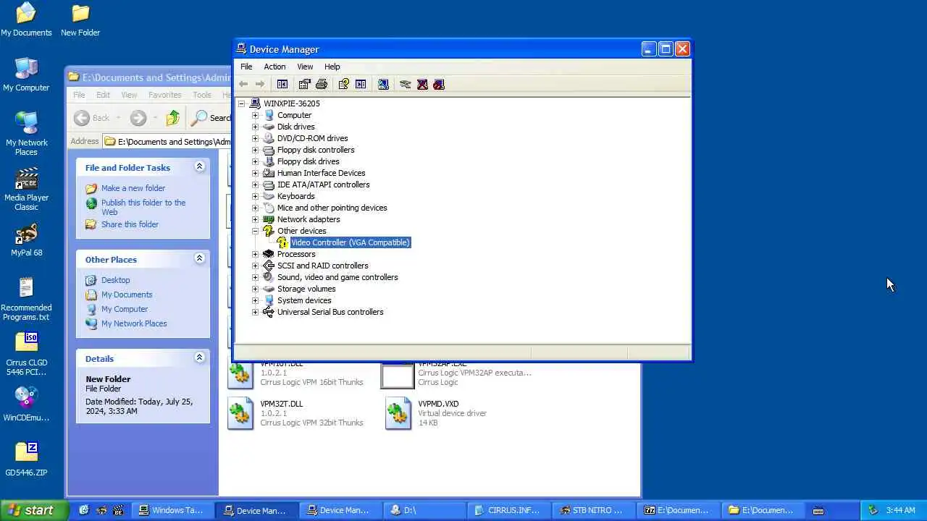Image resolution: width=927 pixels, height=521 pixels.
Task: Switch to the CIRRUS.INF taskbar window
Action: coord(508,510)
